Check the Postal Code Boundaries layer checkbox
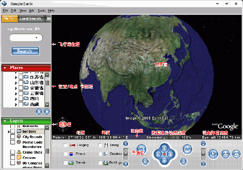Screen dimensions: 243x170 coord(12,142)
